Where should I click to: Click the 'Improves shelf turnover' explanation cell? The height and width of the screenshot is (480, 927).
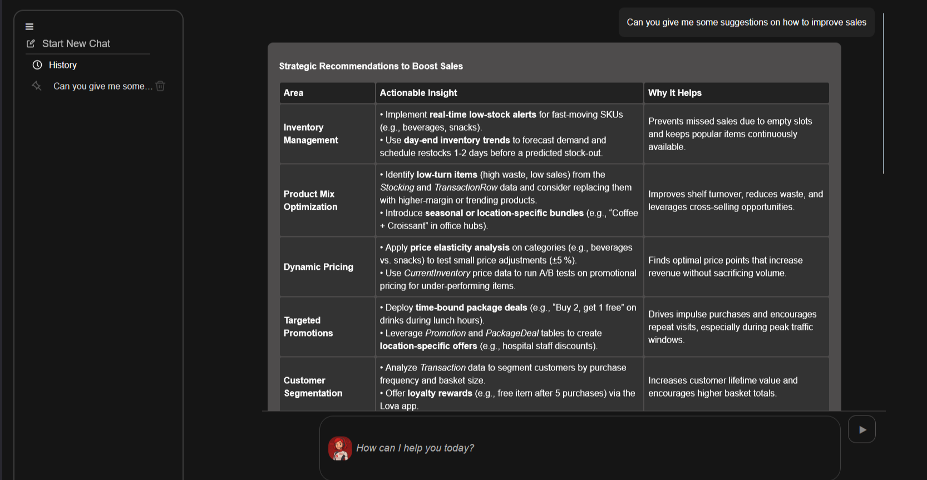(x=736, y=200)
